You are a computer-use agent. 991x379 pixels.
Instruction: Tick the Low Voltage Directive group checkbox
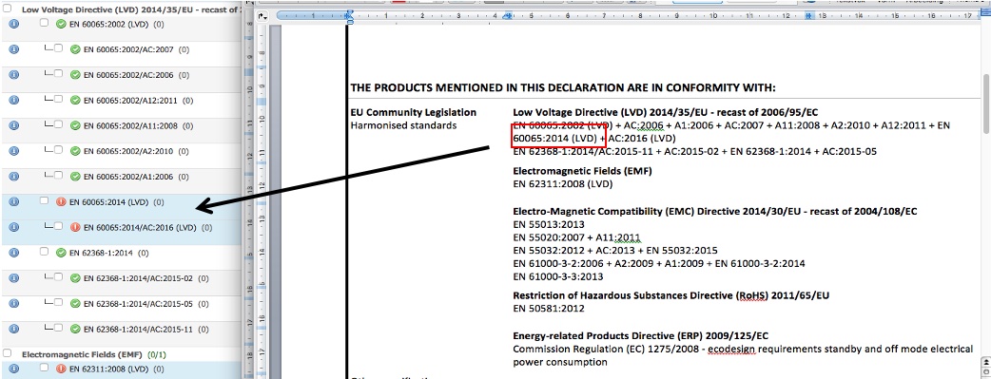8,9
